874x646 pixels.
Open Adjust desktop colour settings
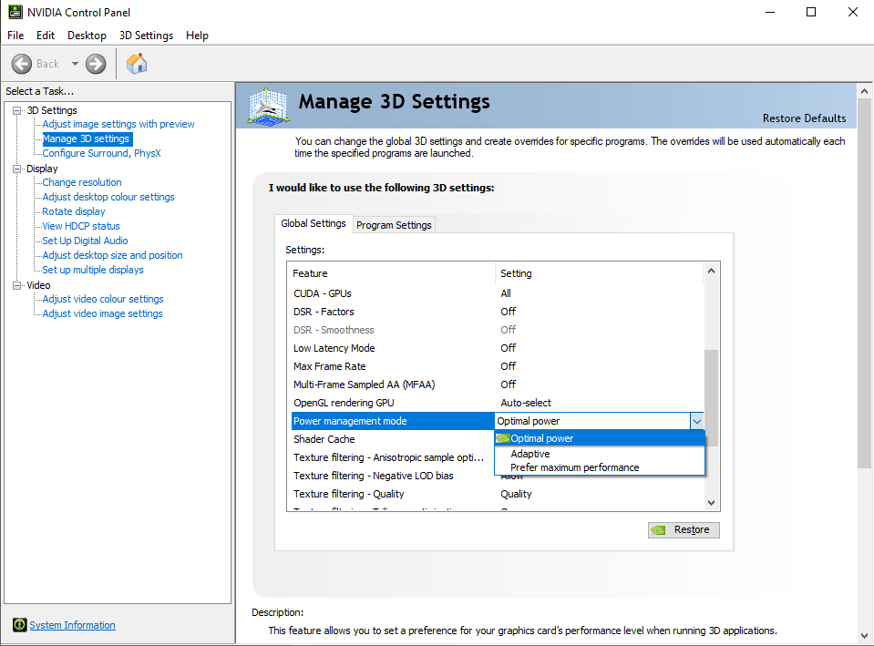pos(108,197)
